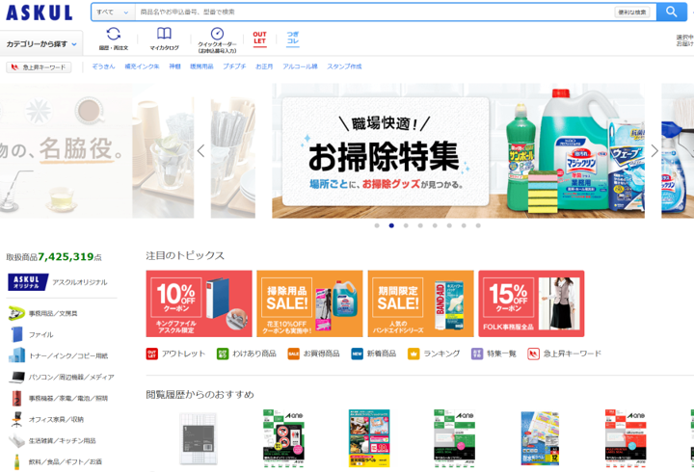Open the gray grid sheet product thumbnail

pos(199,438)
